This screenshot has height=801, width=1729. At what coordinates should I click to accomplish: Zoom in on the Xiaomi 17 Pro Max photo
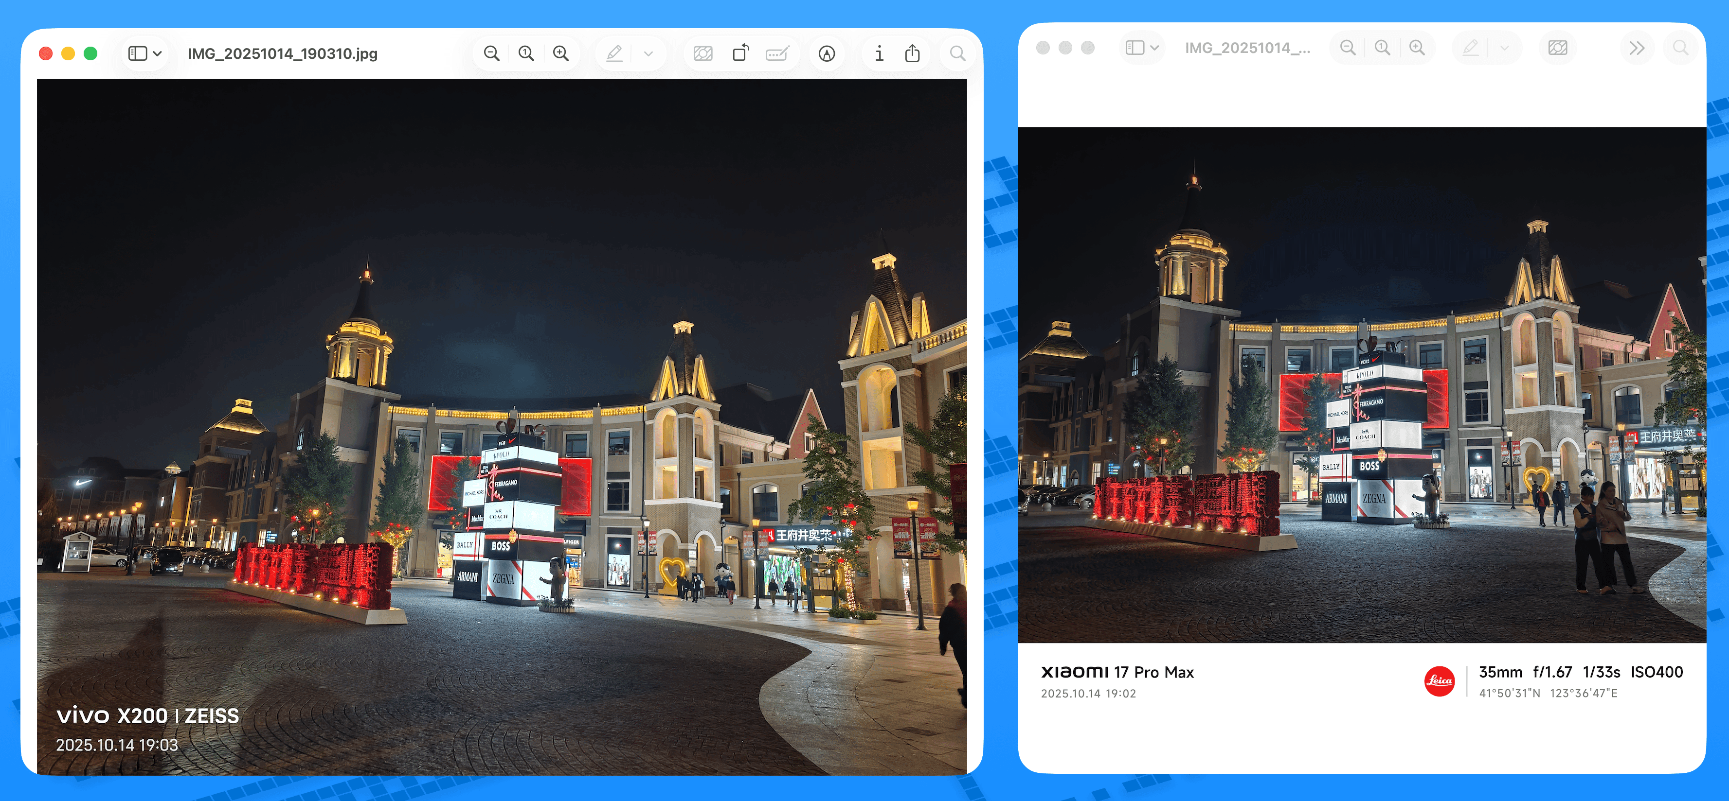1417,48
